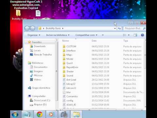This screenshot has height=118, width=157.
Task: Open the Windows Start menu orb
Action: [x=15, y=114]
